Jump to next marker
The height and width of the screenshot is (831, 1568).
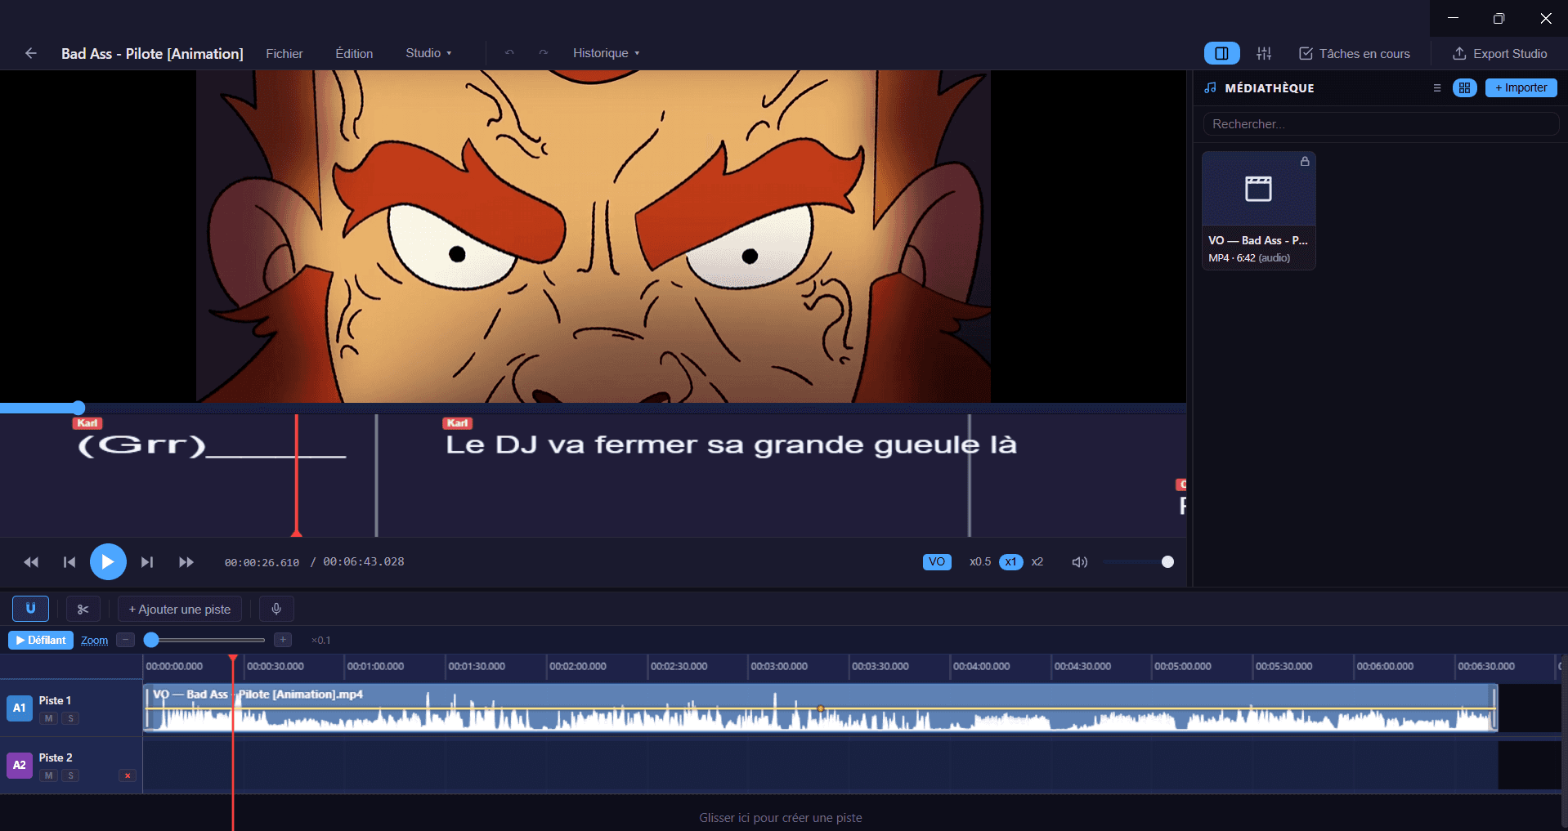point(147,562)
